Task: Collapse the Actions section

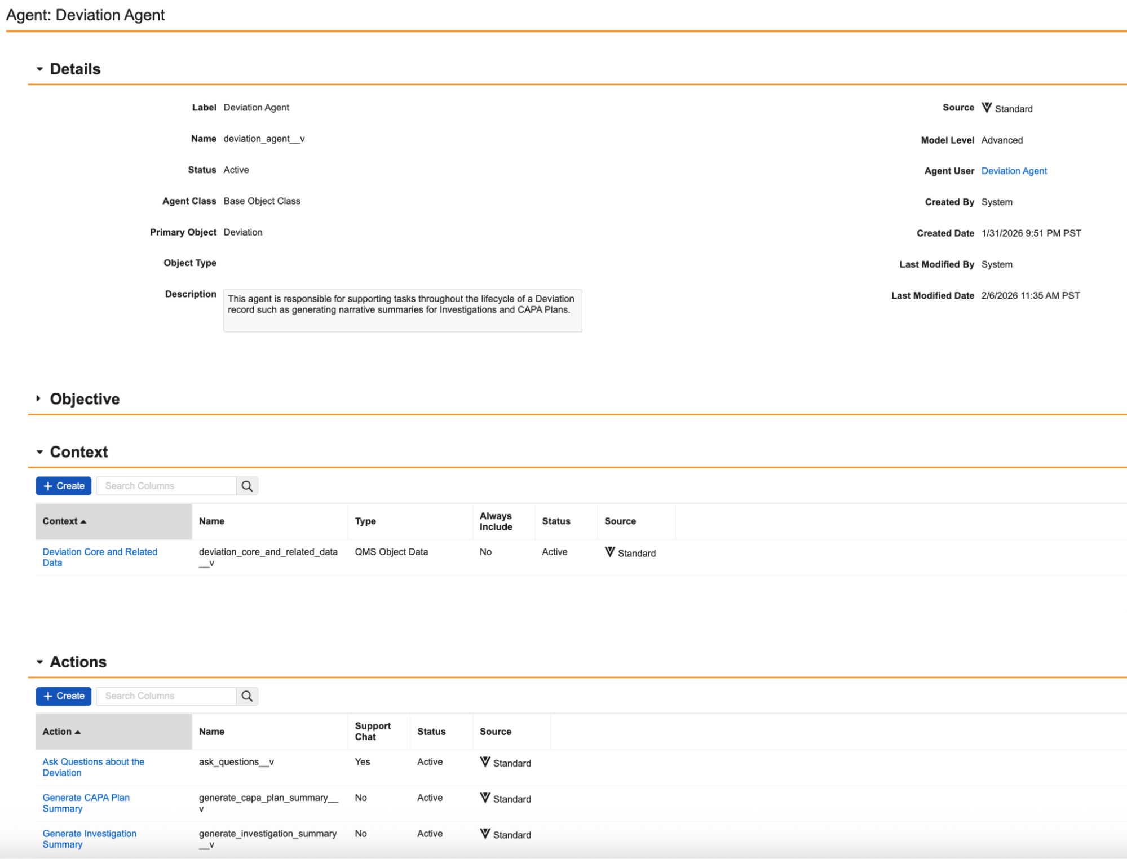Action: pyautogui.click(x=39, y=662)
